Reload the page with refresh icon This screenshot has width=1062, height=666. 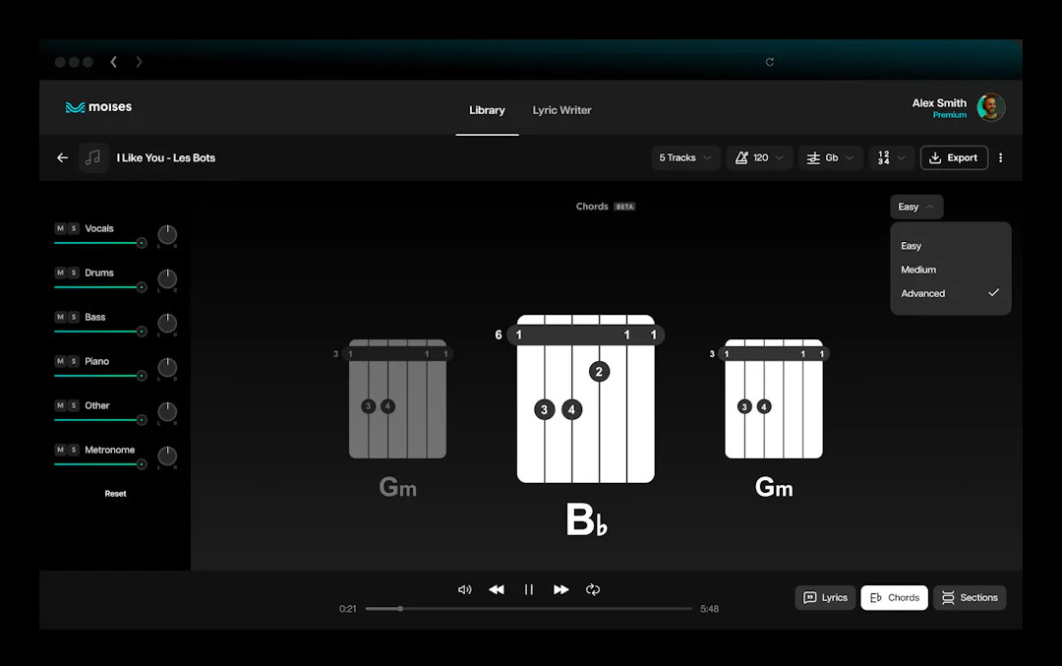pyautogui.click(x=769, y=62)
